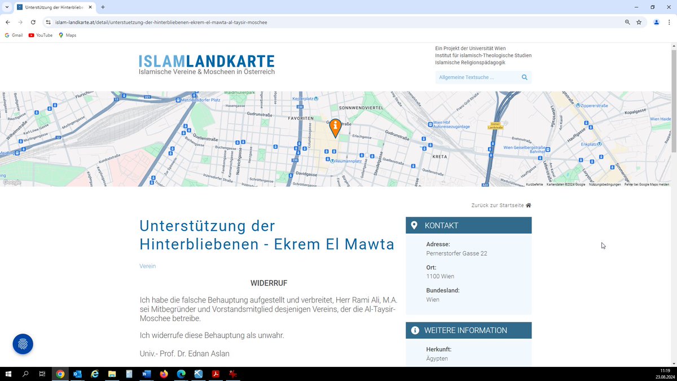
Task: Click Univ.- Prof. Dr. Ednan Aslan text
Action: (184, 353)
